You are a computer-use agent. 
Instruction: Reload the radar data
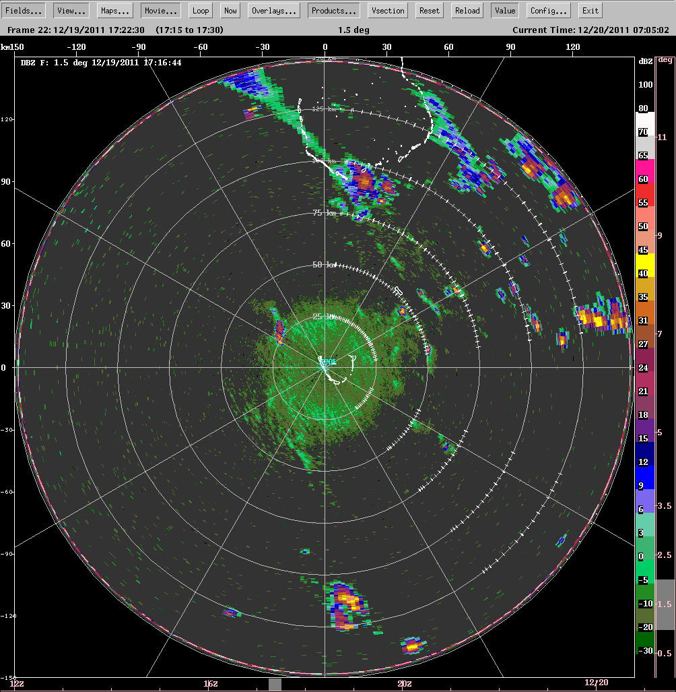point(466,10)
